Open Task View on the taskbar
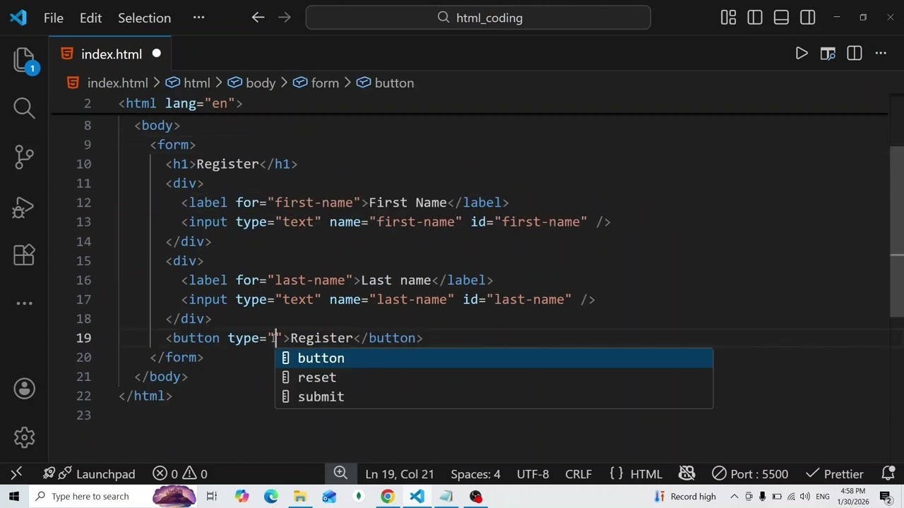This screenshot has height=508, width=904. click(212, 496)
